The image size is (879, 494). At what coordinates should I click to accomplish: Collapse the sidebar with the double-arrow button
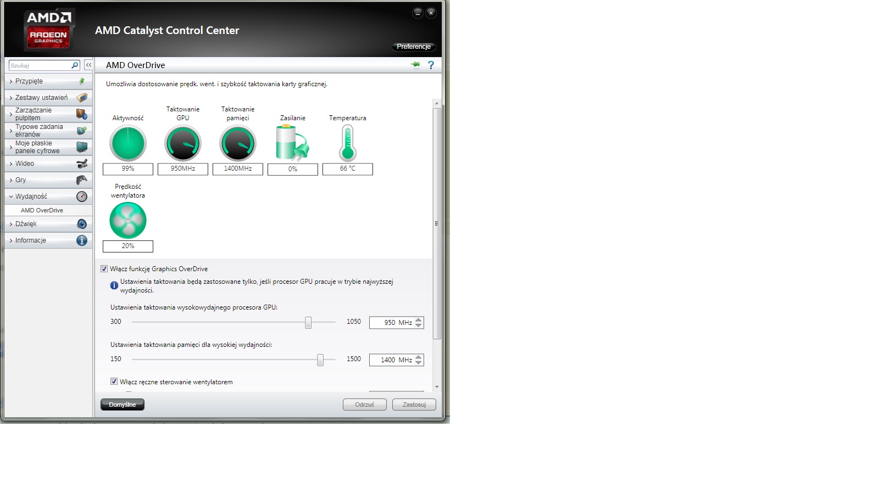tap(88, 65)
